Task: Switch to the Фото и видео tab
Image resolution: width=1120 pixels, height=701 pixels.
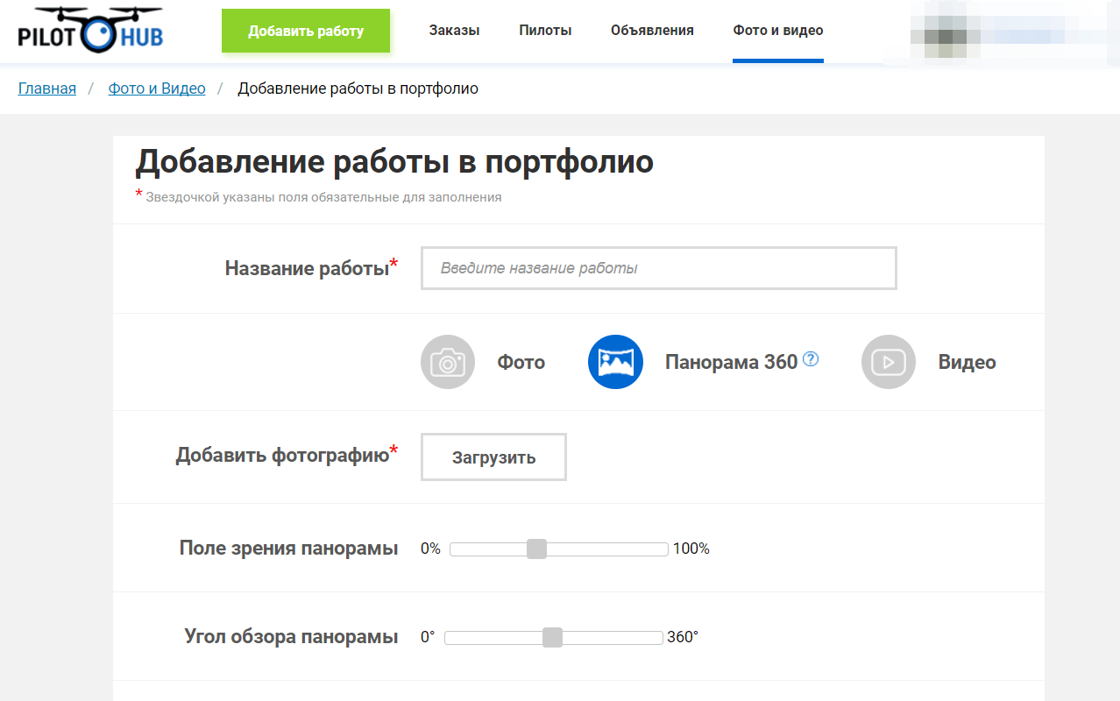Action: coord(777,30)
